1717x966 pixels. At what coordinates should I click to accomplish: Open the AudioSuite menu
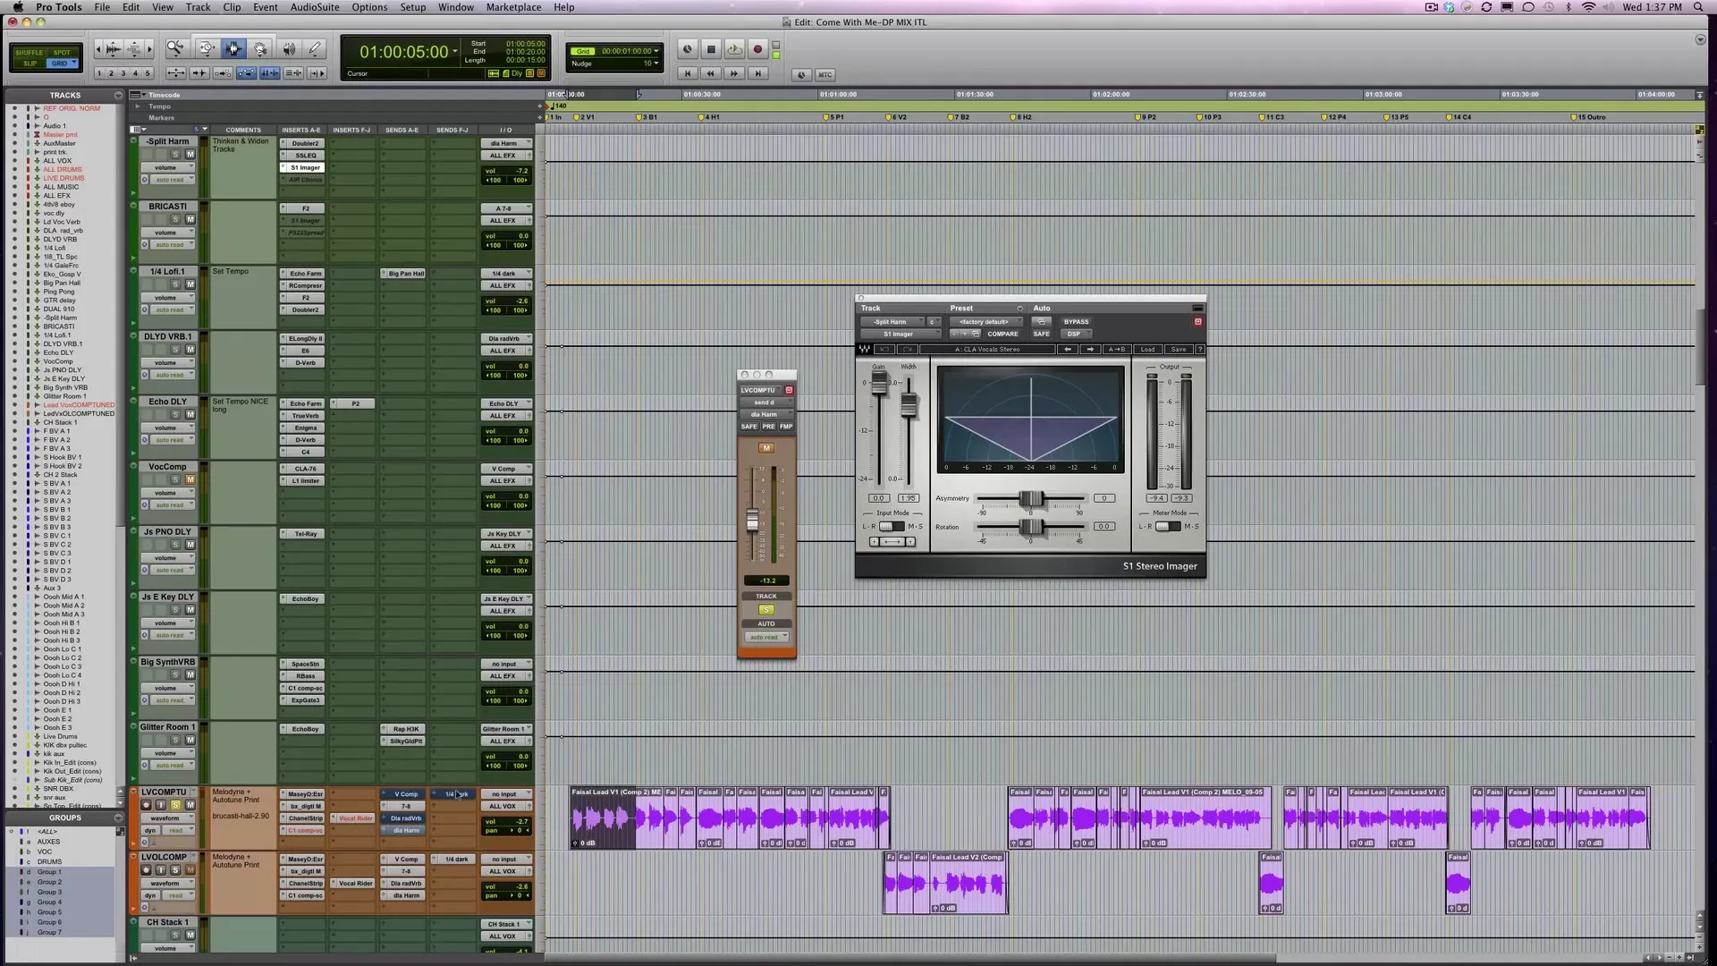point(315,7)
